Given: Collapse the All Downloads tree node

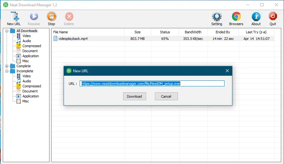Looking at the screenshot, I should [7, 31].
